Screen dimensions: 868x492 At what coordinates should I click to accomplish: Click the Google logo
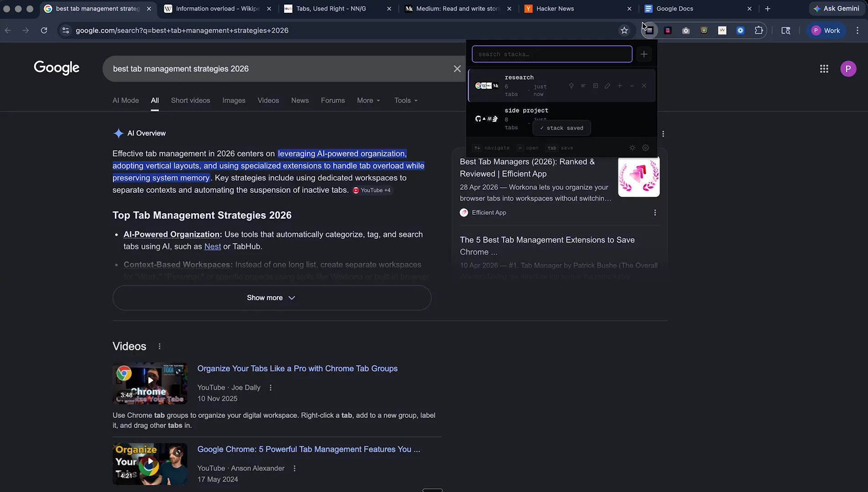point(56,68)
